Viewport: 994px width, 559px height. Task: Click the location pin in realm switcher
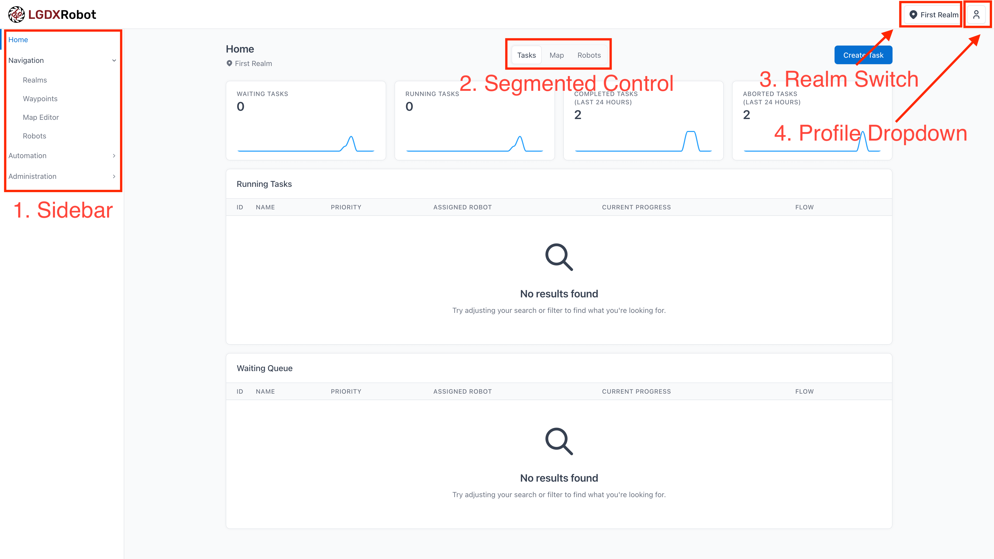click(913, 15)
